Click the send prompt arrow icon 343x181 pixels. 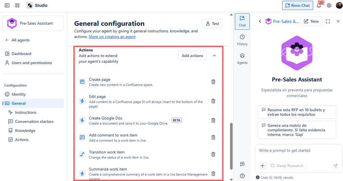point(335,166)
